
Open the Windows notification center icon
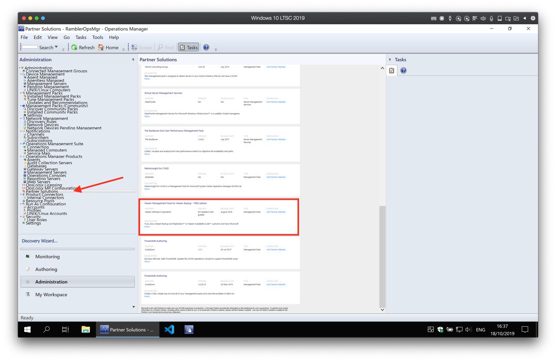pyautogui.click(x=524, y=330)
